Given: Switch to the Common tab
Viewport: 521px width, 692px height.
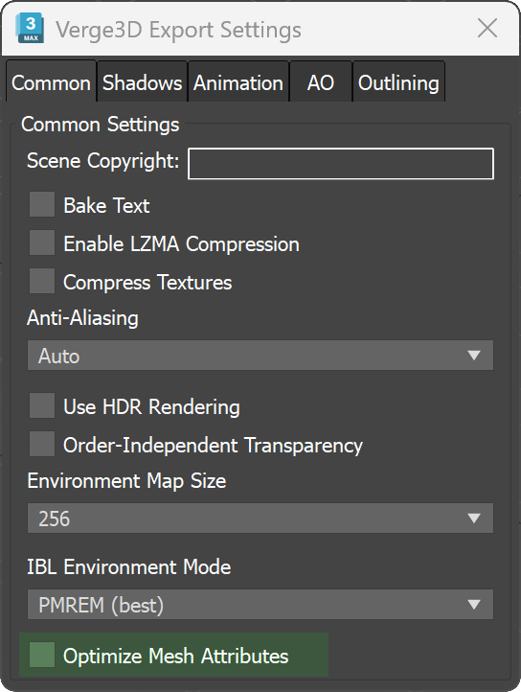Looking at the screenshot, I should click(x=51, y=82).
